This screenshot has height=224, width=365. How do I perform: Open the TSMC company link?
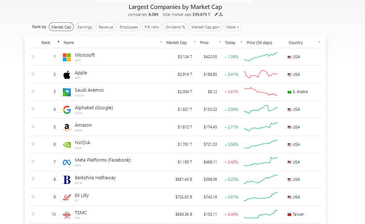click(x=81, y=213)
